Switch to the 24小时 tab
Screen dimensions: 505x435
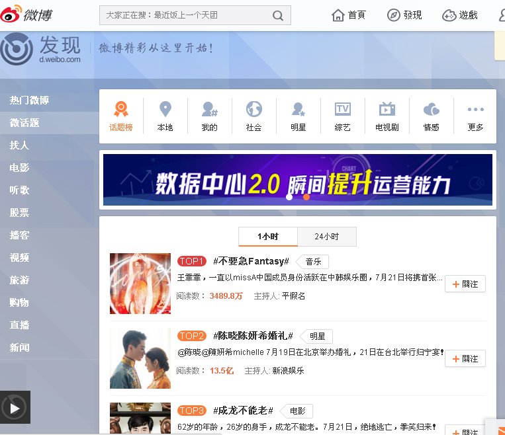tap(327, 237)
